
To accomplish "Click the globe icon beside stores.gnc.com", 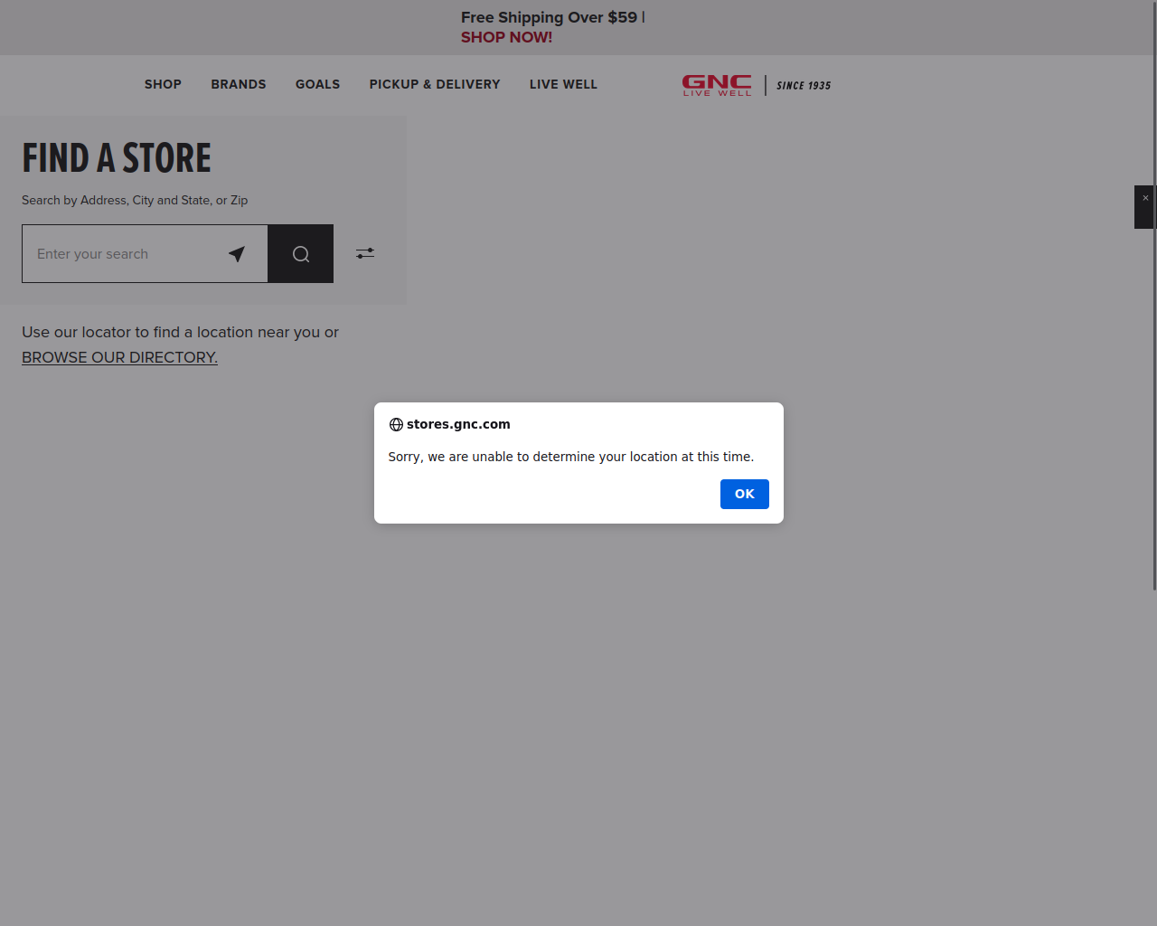I will pos(396,424).
